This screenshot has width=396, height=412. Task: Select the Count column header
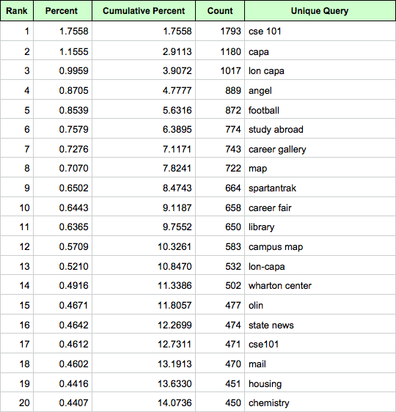[x=220, y=11]
